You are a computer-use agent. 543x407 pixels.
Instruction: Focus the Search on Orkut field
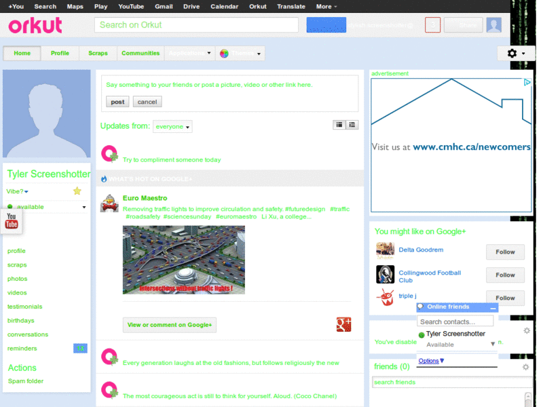(196, 25)
